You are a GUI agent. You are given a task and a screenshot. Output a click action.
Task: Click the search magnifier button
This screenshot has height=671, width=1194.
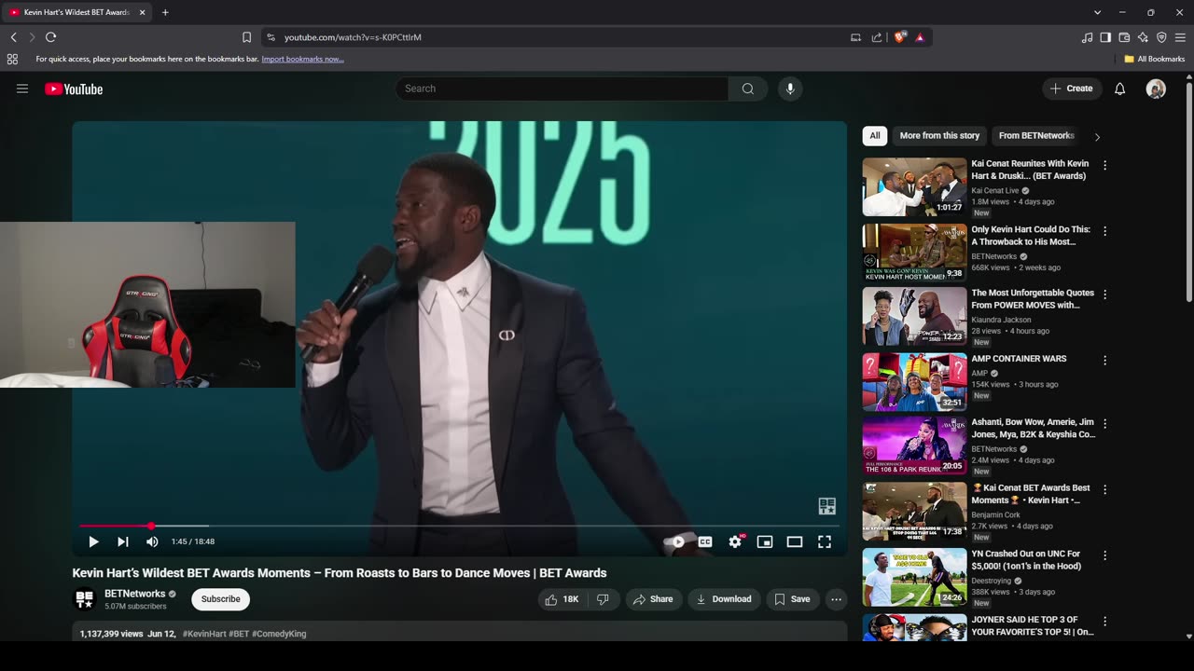pyautogui.click(x=748, y=89)
